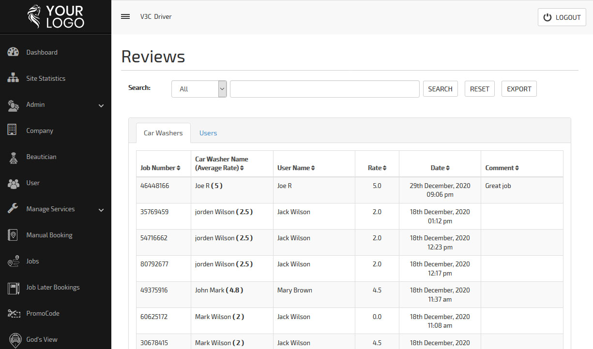Click the God's View car pin icon
Image resolution: width=593 pixels, height=349 pixels.
point(15,340)
